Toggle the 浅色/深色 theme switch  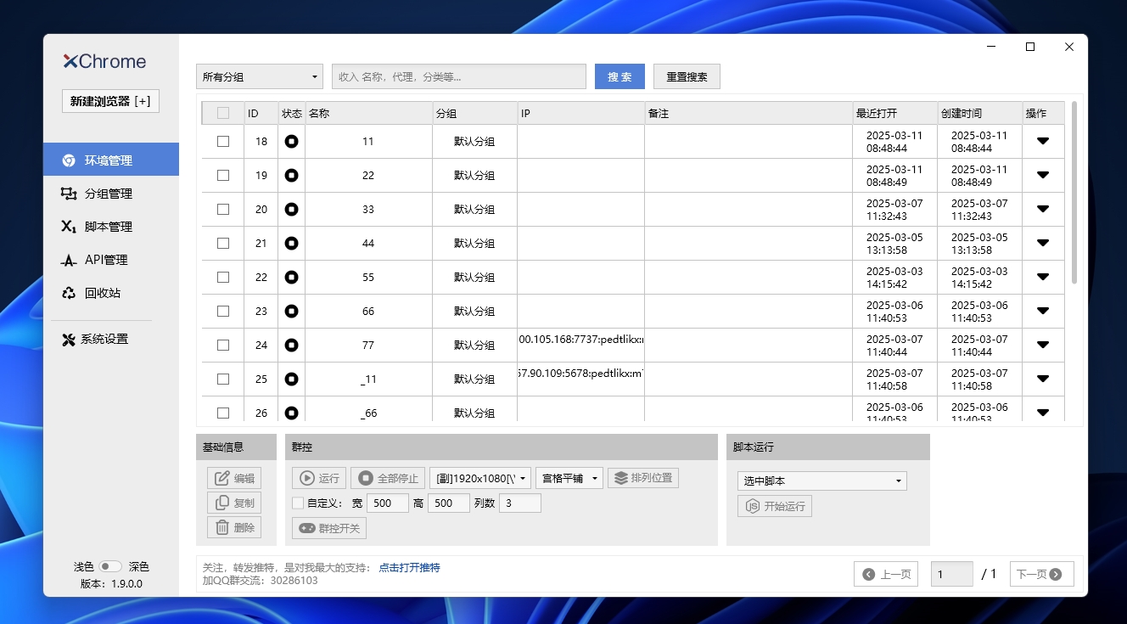[109, 565]
